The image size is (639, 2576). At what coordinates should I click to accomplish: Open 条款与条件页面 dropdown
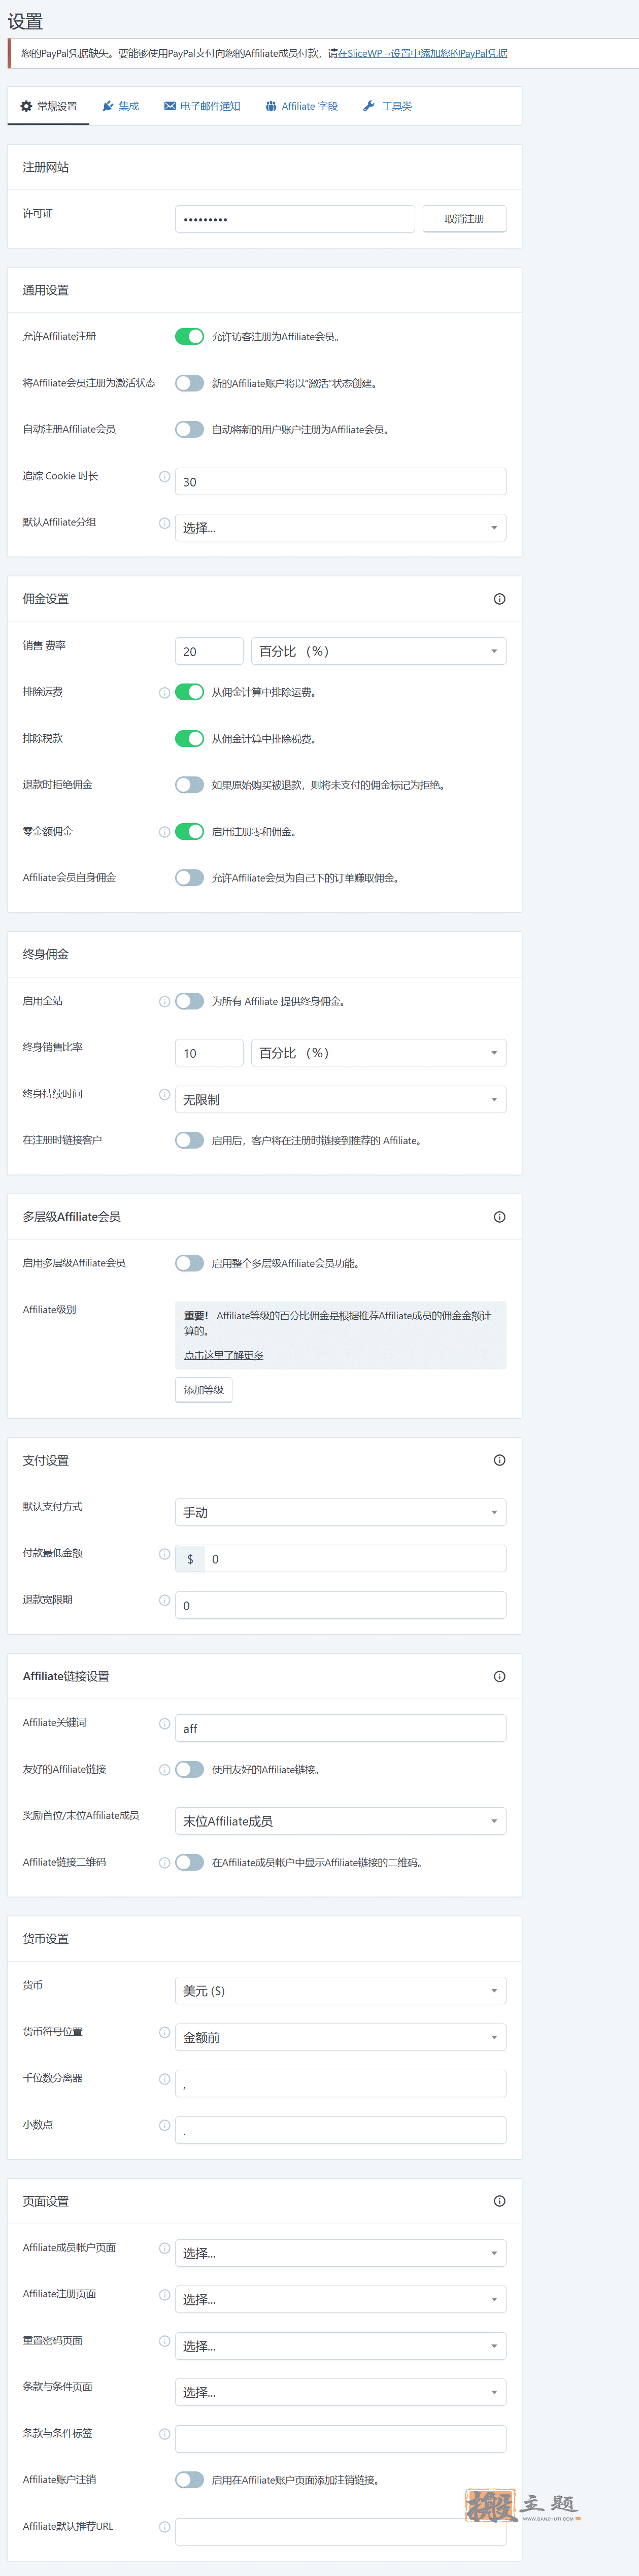pos(340,2392)
